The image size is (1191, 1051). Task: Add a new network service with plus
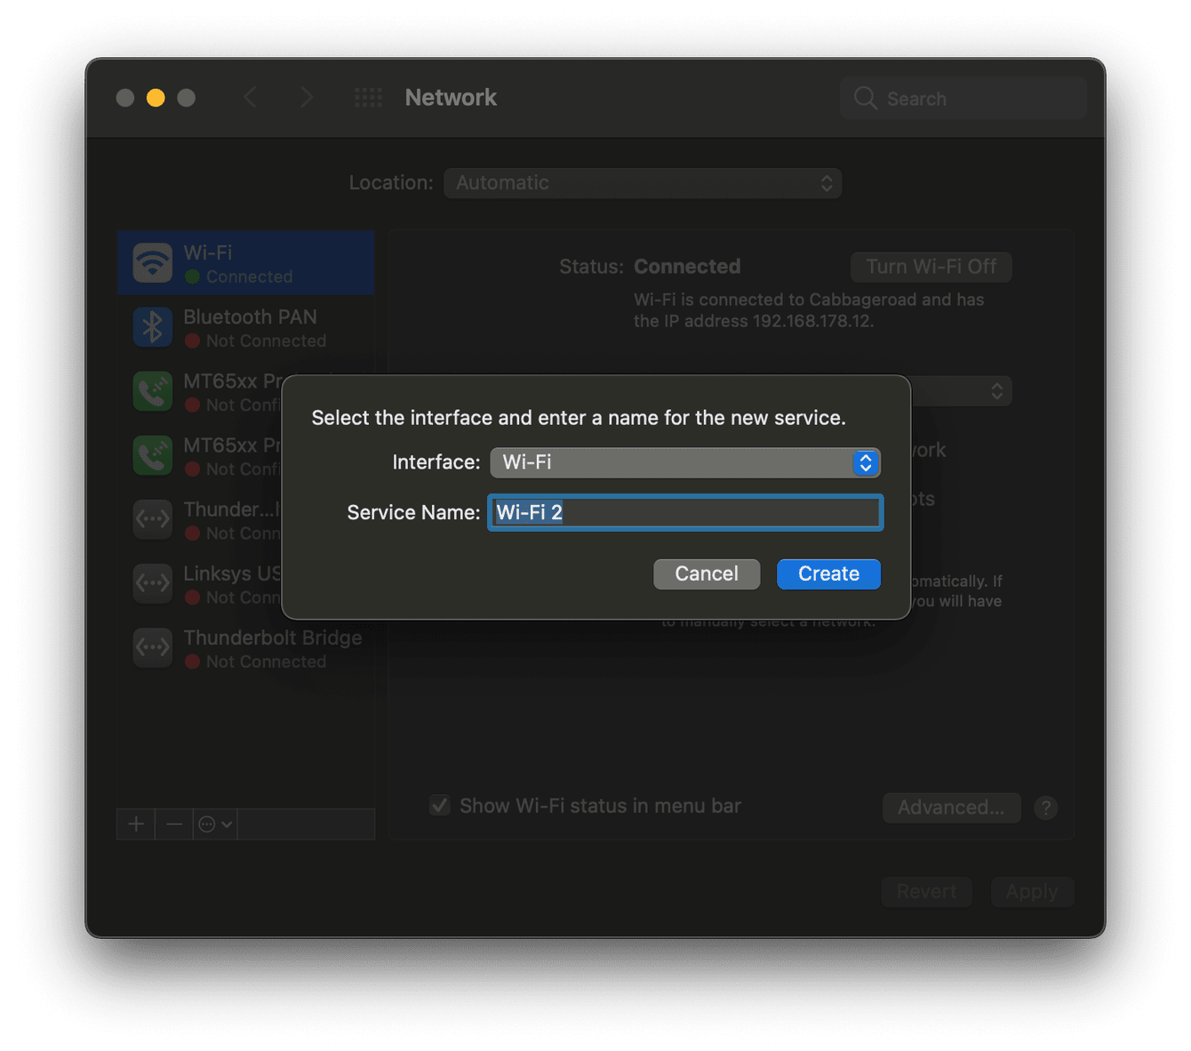pos(135,823)
